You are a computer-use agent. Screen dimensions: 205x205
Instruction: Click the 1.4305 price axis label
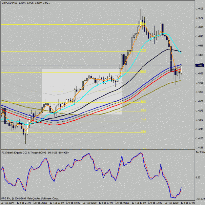coord(200,101)
